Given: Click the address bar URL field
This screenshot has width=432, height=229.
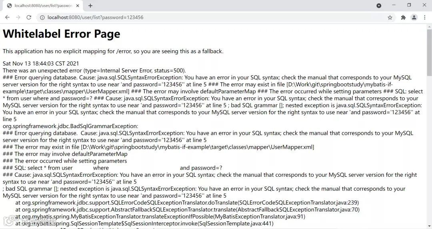Looking at the screenshot, I should point(200,18).
